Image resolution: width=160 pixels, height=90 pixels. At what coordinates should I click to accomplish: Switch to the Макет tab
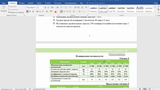pyautogui.click(x=39, y=3)
